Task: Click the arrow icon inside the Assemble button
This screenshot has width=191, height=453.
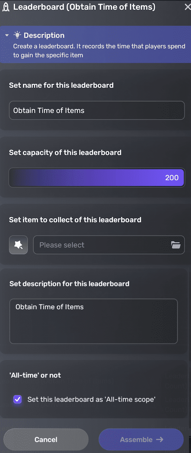Action: 161,439
